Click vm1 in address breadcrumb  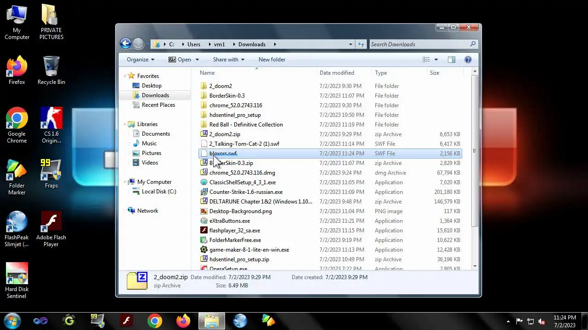(220, 44)
